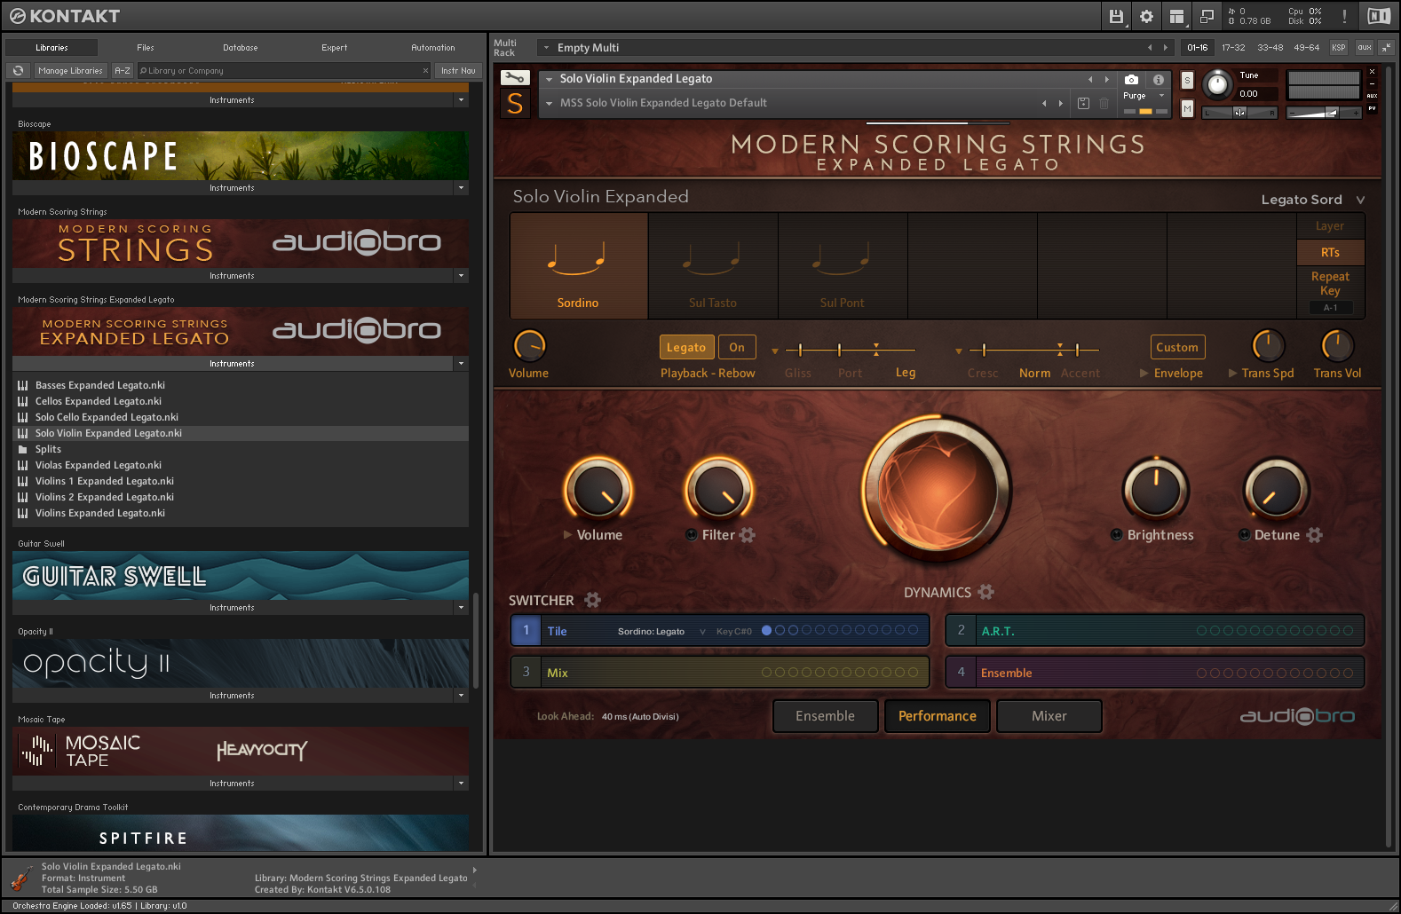Switch to the Database tab
Screen dimensions: 1401x914
pos(241,48)
